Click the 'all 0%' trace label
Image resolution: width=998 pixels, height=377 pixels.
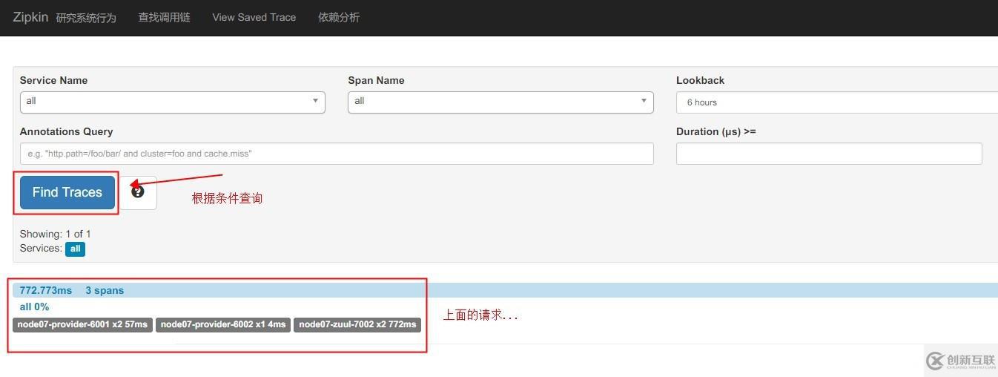pos(34,306)
